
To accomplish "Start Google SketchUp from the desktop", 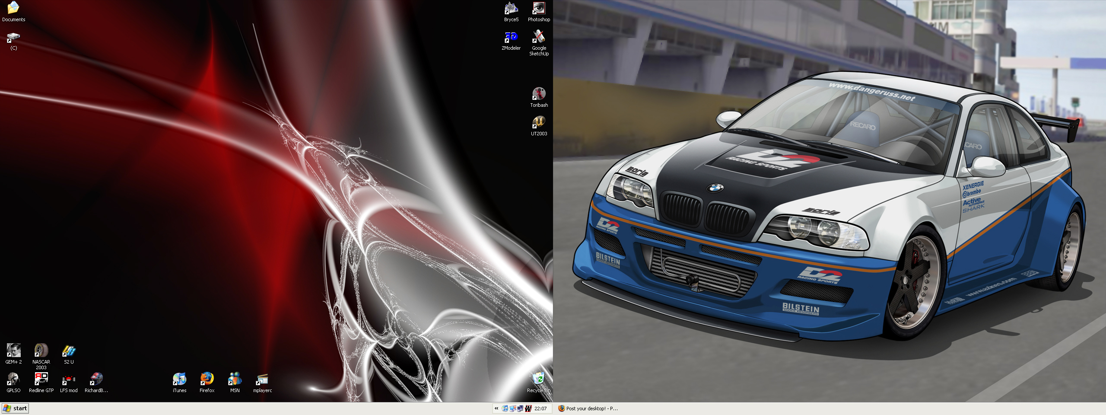I will coord(539,43).
